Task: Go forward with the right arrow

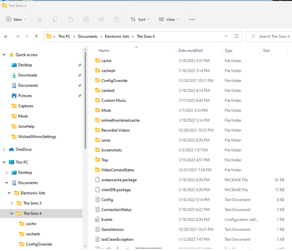Action: tap(18, 36)
